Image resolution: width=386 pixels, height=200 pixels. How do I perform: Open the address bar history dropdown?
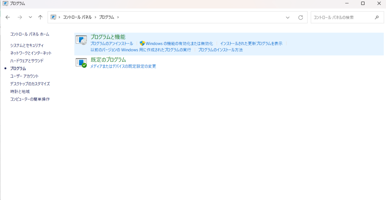(288, 17)
